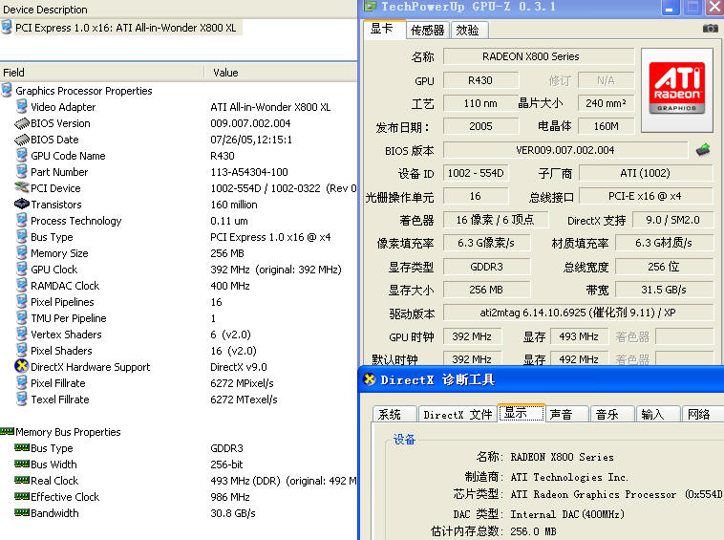Select the 显示 tab in DirectX tool
Viewport: 724px width, 540px height.
point(522,413)
